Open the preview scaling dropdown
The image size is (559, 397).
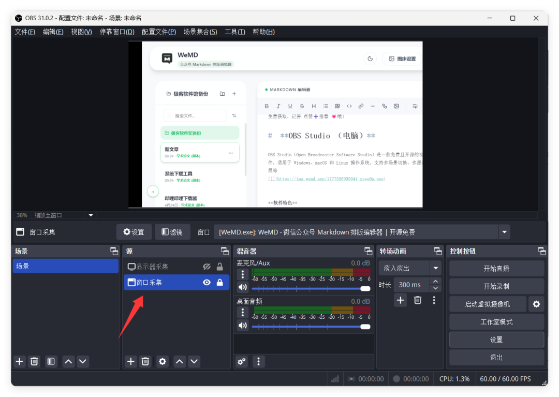point(91,215)
